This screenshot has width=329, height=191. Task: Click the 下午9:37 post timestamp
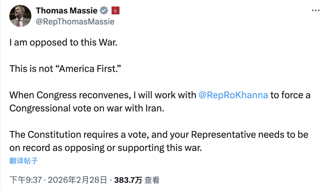25,180
